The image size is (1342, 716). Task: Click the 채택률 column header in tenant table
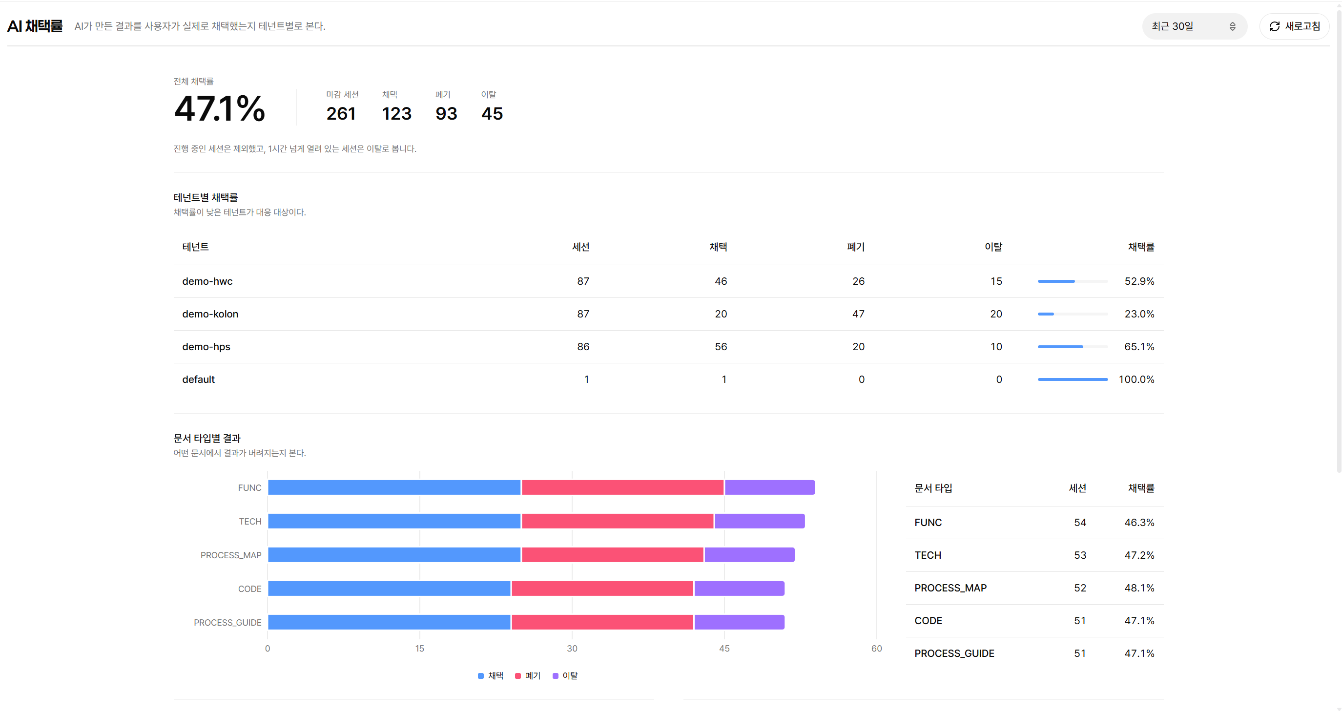point(1141,247)
